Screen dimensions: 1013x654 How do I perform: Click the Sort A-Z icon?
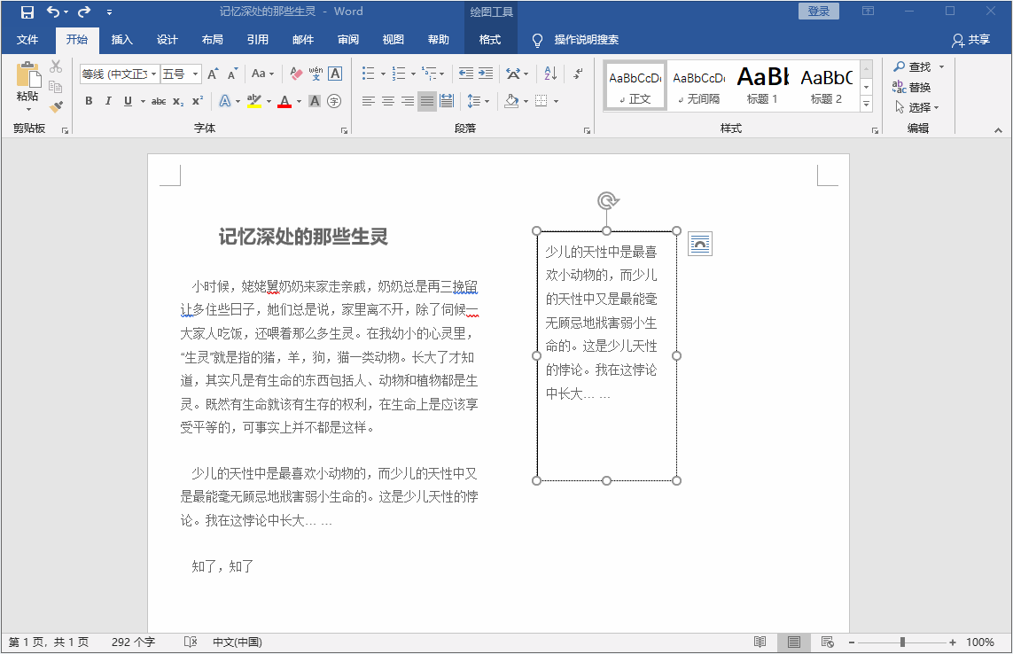[550, 74]
